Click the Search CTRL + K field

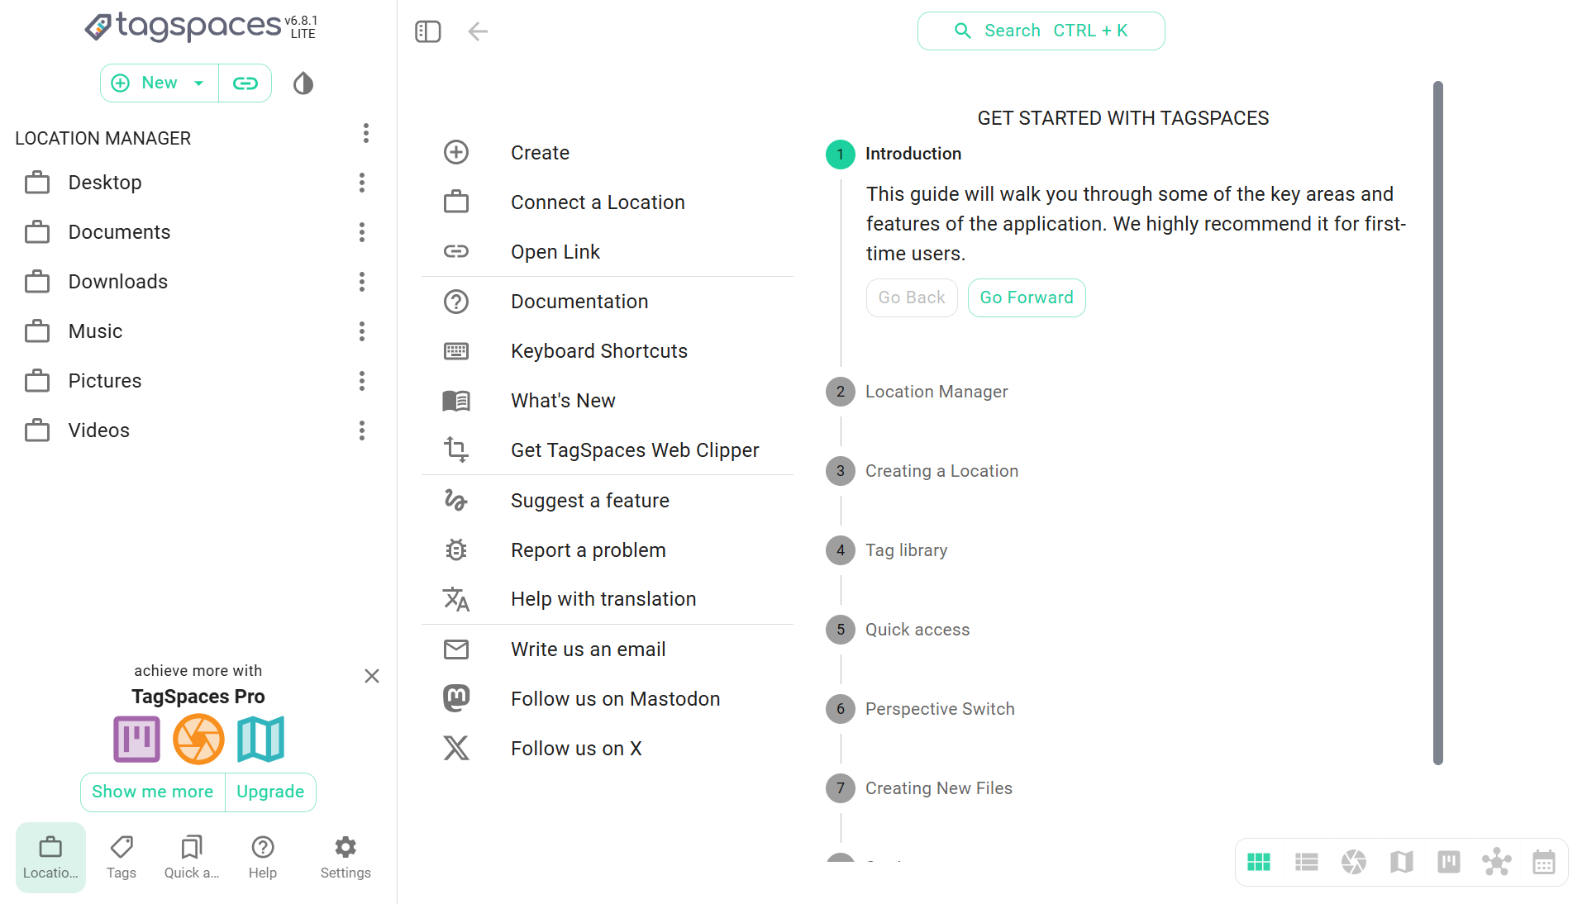[x=1041, y=31]
